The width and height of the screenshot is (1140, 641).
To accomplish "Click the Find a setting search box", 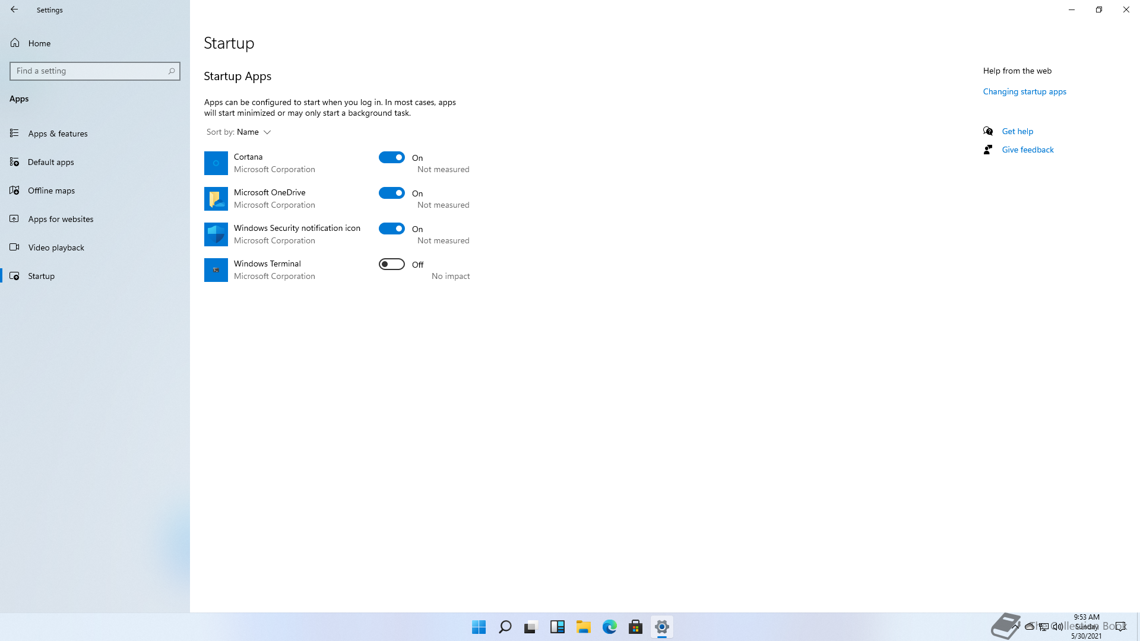I will coord(95,71).
